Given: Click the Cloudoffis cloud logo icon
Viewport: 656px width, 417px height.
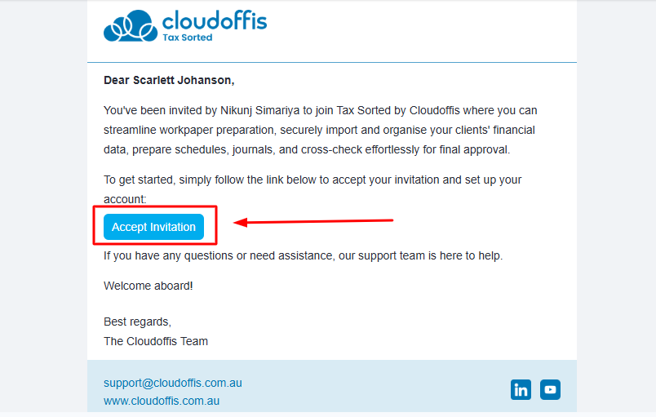Looking at the screenshot, I should 131,26.
